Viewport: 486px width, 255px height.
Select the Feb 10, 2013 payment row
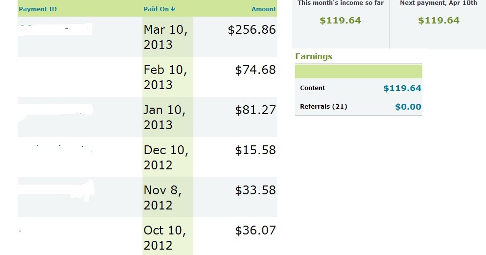pyautogui.click(x=147, y=77)
